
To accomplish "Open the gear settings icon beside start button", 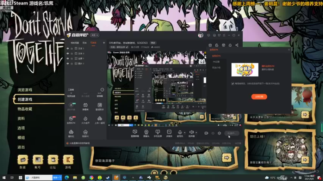I will pyautogui.click(x=219, y=133).
